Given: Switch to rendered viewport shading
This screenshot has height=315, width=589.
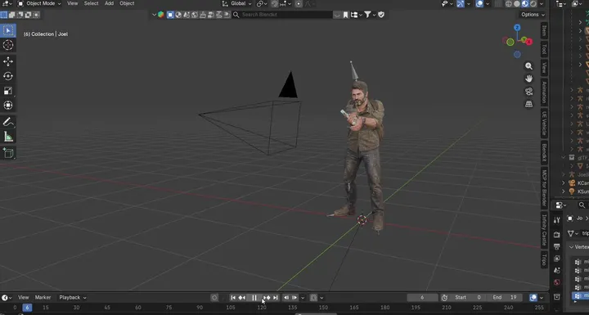Looking at the screenshot, I should pyautogui.click(x=533, y=4).
